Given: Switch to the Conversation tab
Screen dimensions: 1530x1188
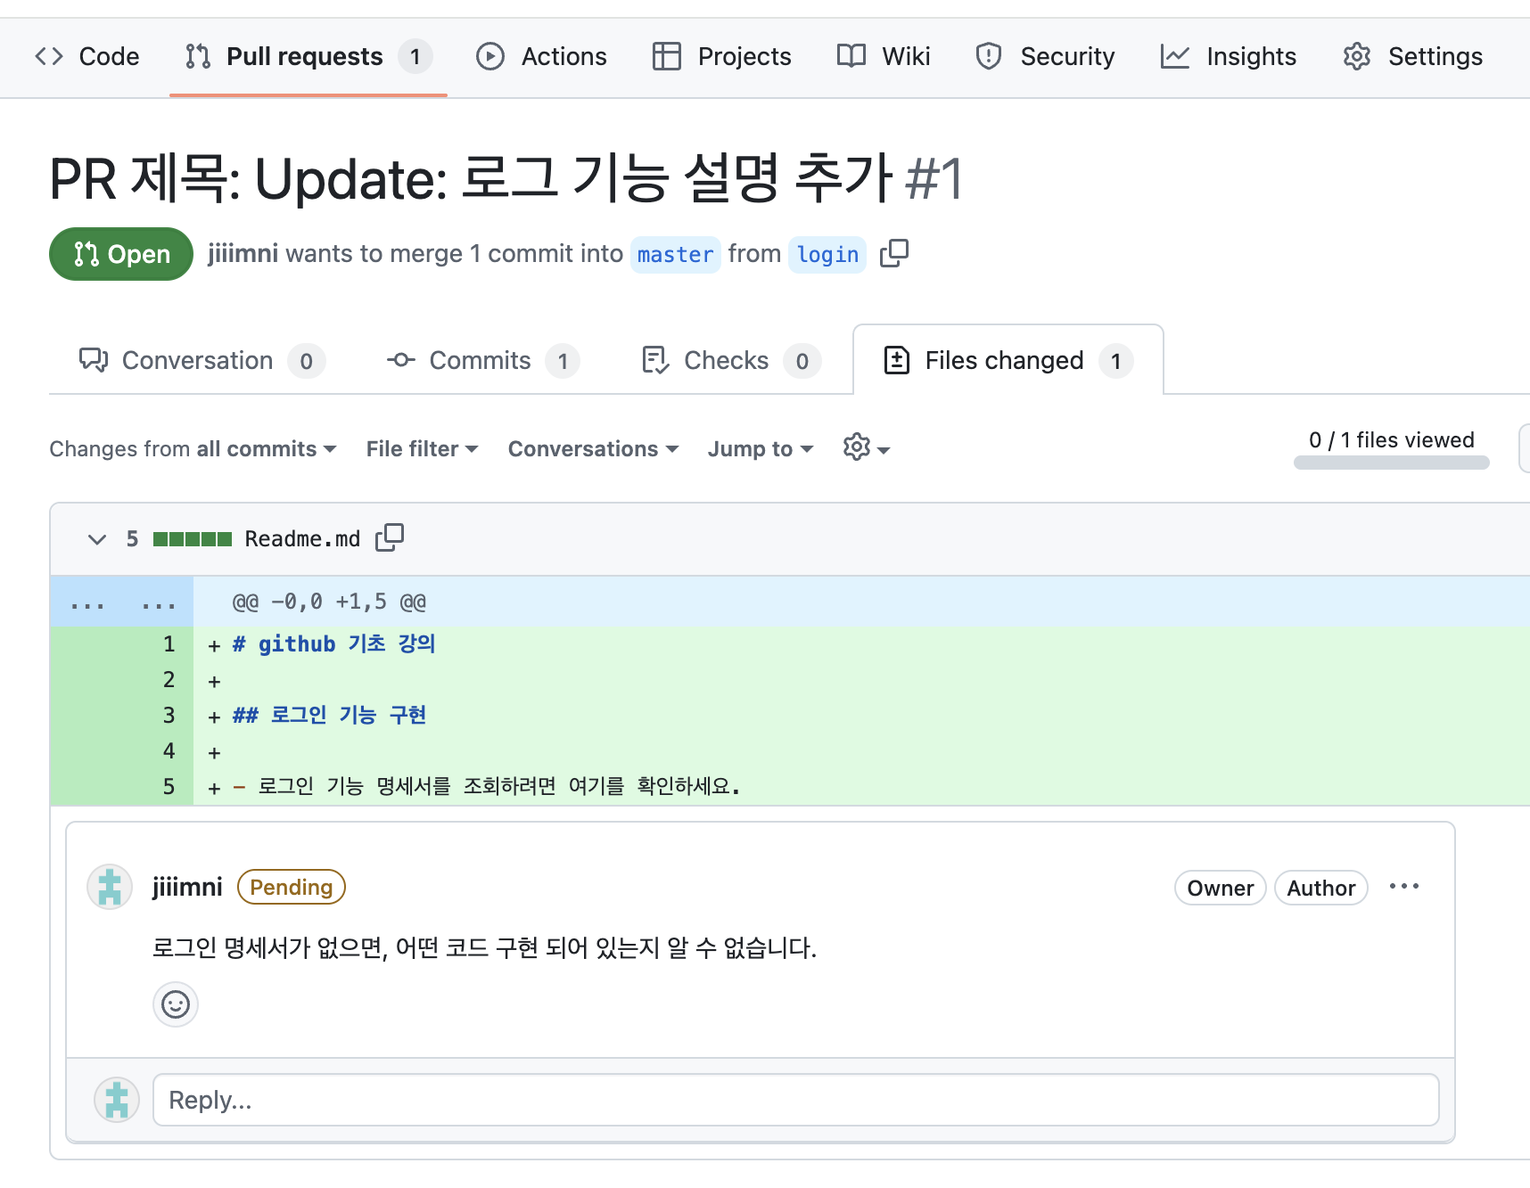Looking at the screenshot, I should tap(202, 360).
